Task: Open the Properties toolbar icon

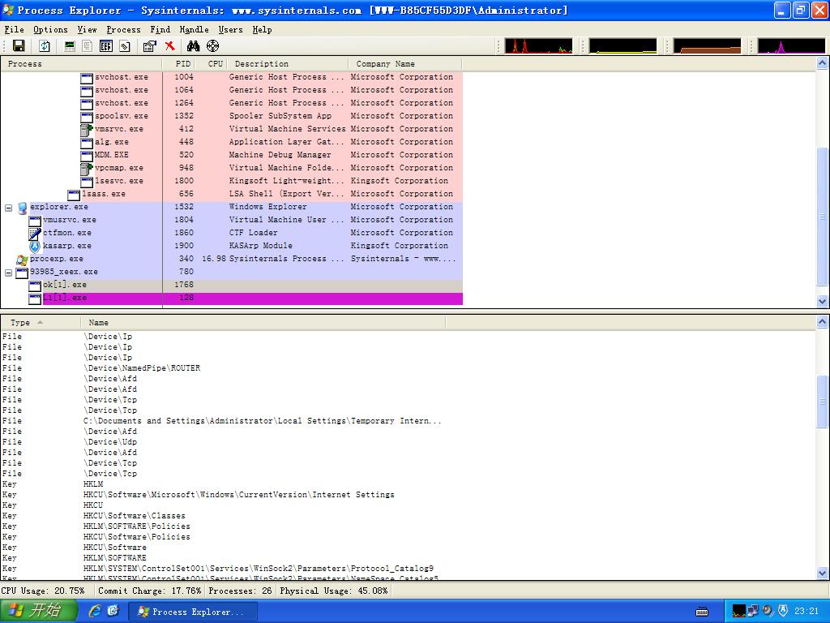Action: 149,46
